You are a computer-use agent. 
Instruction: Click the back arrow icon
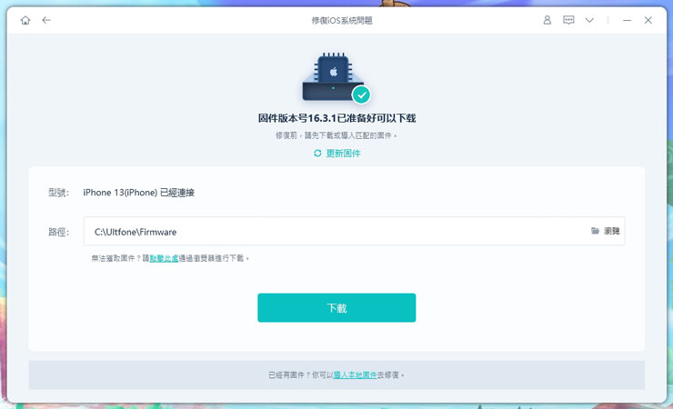pyautogui.click(x=46, y=20)
